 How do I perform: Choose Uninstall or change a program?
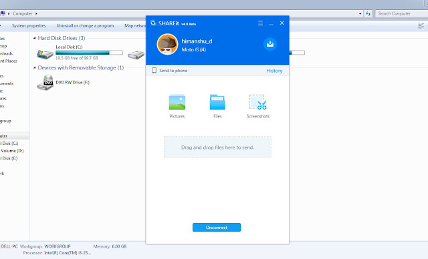point(85,25)
